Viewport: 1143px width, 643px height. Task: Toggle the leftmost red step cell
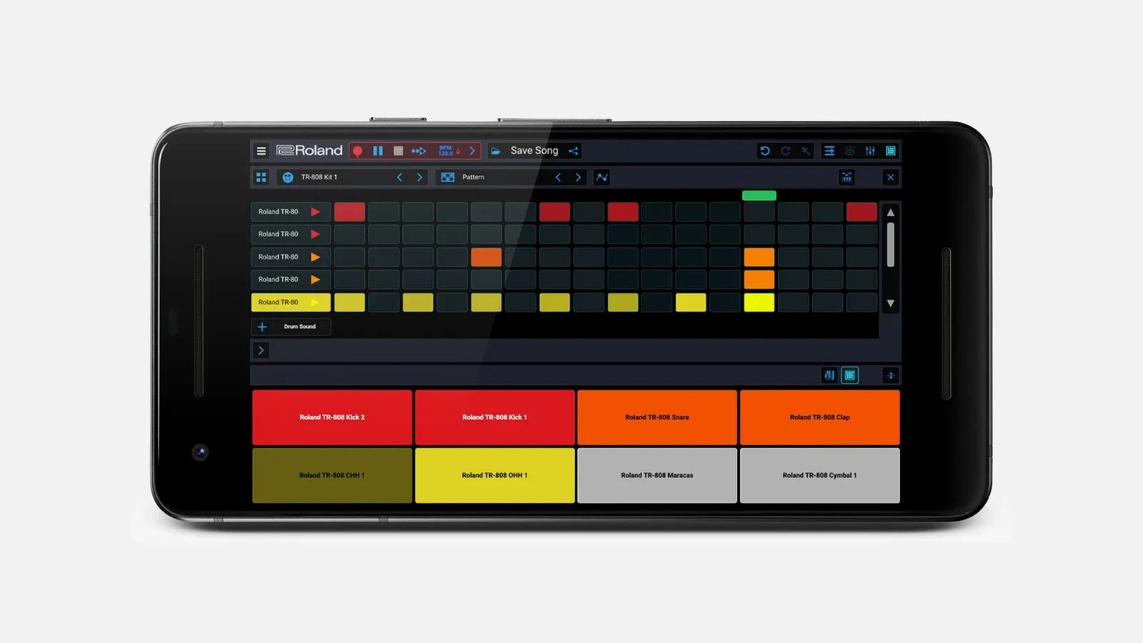(349, 211)
